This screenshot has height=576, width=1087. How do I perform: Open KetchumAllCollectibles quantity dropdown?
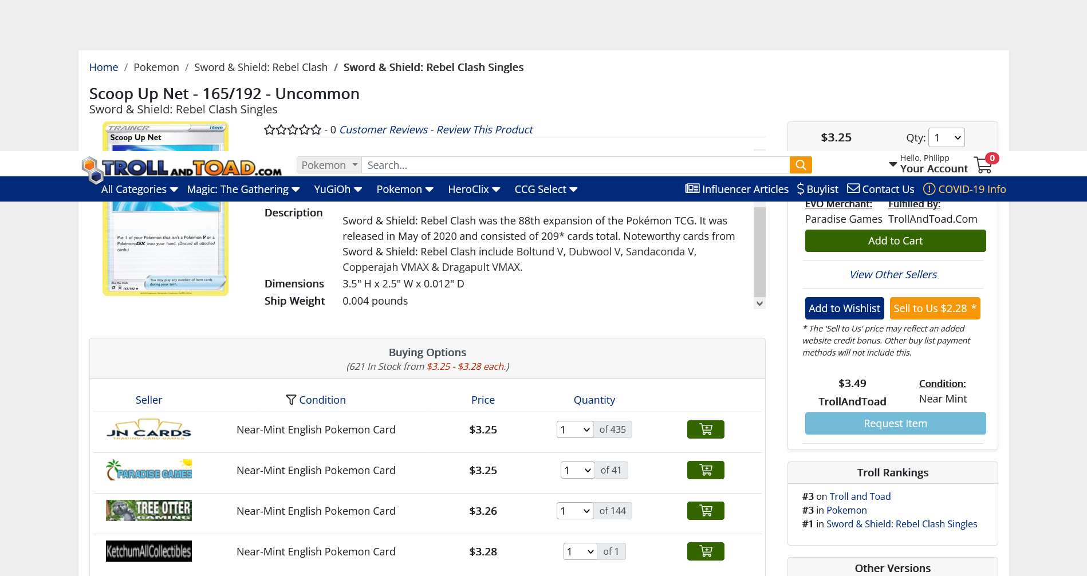pos(581,551)
